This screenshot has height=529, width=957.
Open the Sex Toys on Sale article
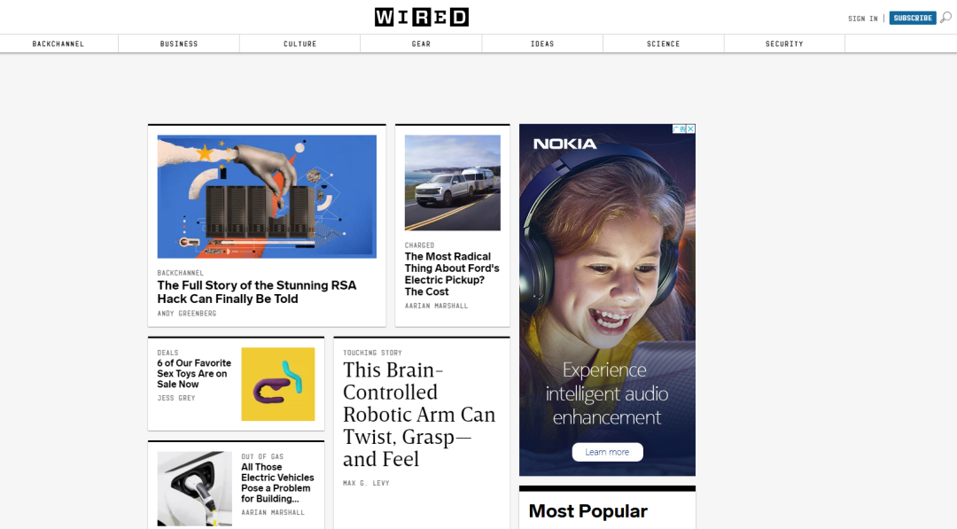click(194, 373)
